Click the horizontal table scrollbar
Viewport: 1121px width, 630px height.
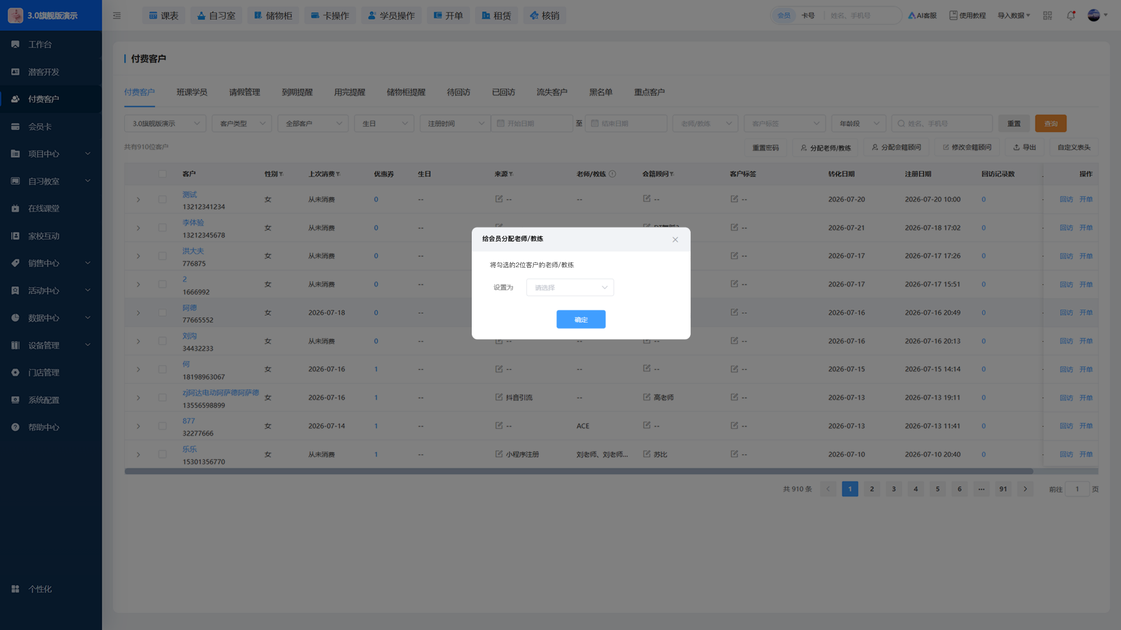[x=579, y=471]
